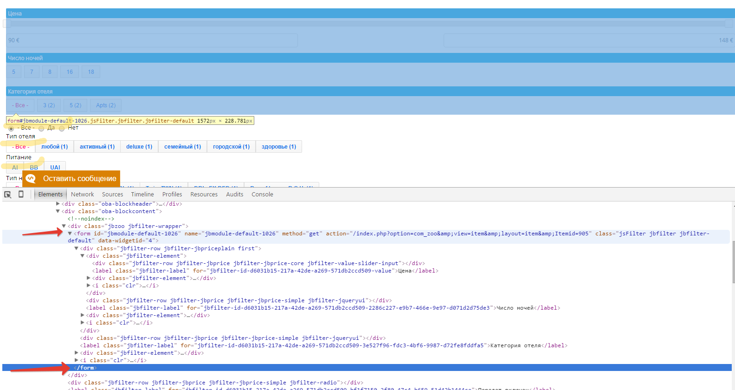735x390 pixels.
Task: Click the minimum price field '90 €'
Action: 152,40
